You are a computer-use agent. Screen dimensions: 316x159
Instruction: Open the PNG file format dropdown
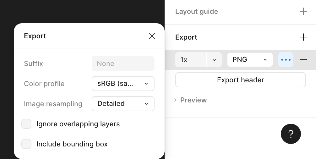coord(250,60)
